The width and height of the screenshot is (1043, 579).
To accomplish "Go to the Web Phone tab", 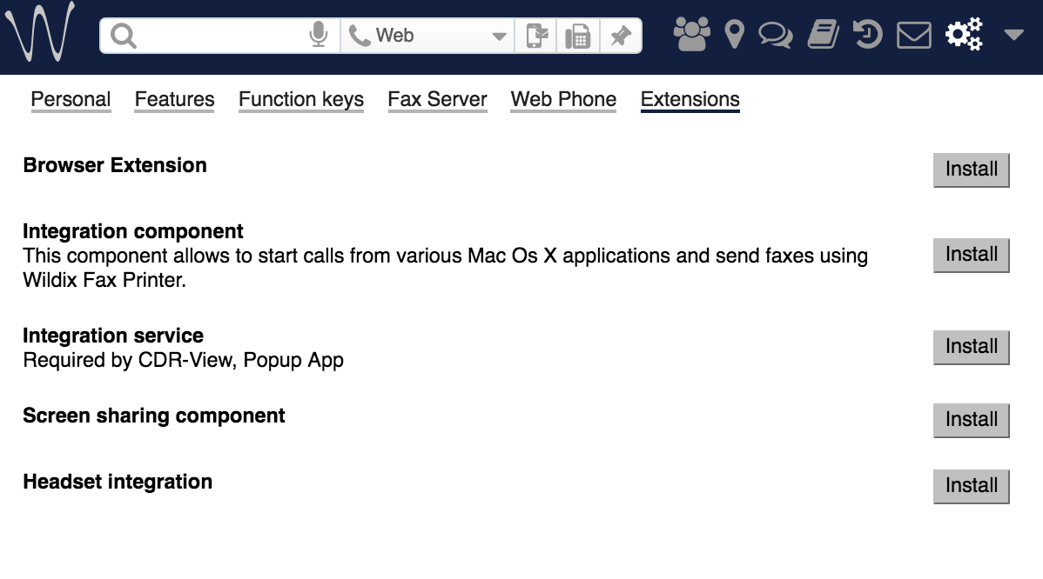I will 563,100.
